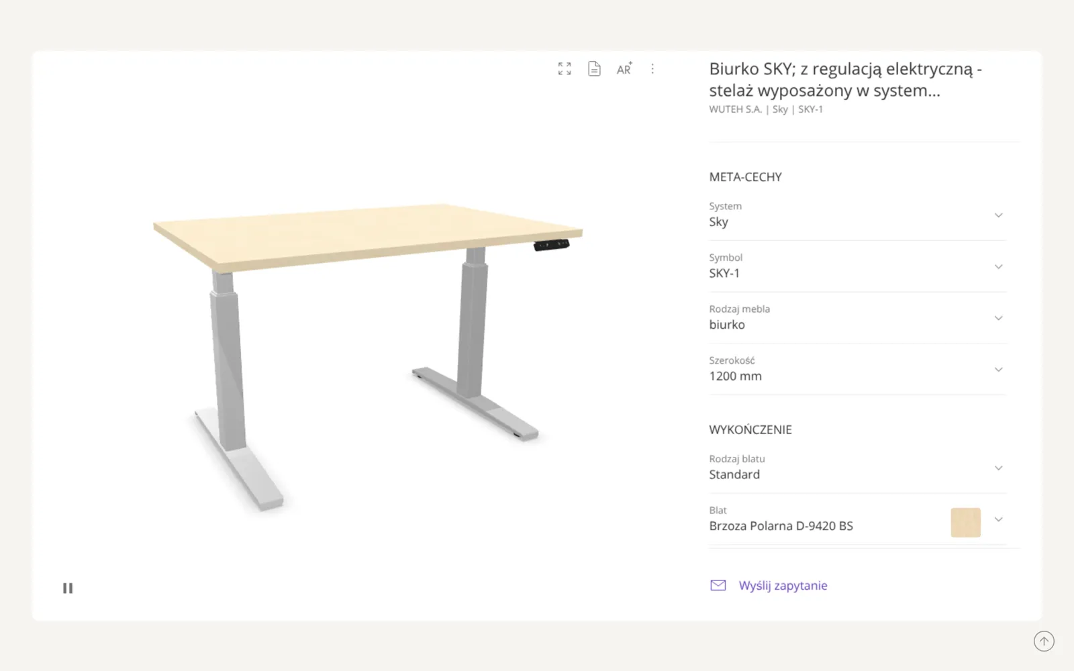The width and height of the screenshot is (1074, 671).
Task: Launch AR view of the desk
Action: (624, 68)
